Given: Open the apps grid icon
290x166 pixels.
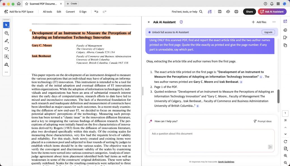Looking at the screenshot, I should (x=278, y=4).
